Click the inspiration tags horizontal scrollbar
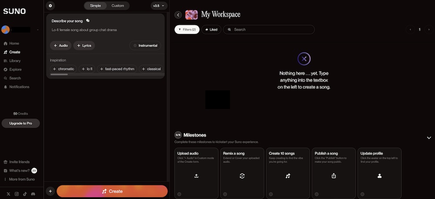Screen dimensions: 435x199 coord(59,75)
